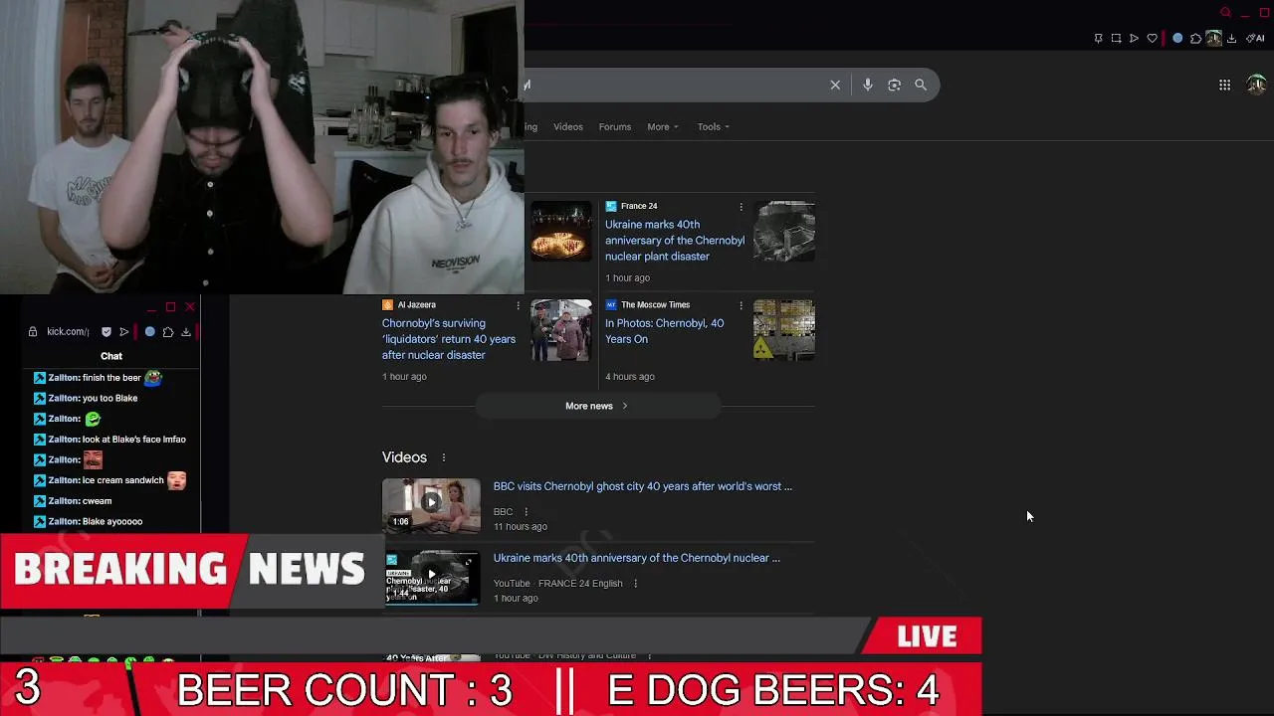Start voice search with the microphone icon
The image size is (1274, 716).
point(868,85)
